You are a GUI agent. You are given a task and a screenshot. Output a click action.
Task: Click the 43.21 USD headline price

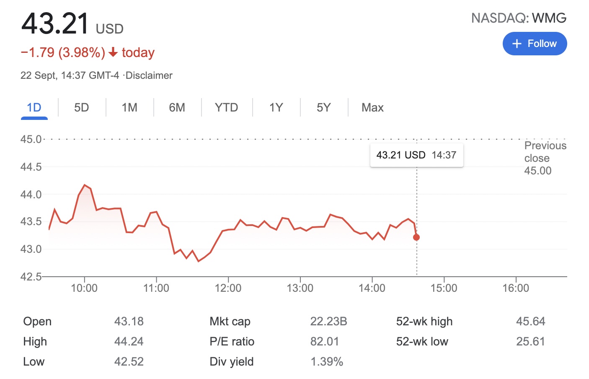tap(55, 23)
